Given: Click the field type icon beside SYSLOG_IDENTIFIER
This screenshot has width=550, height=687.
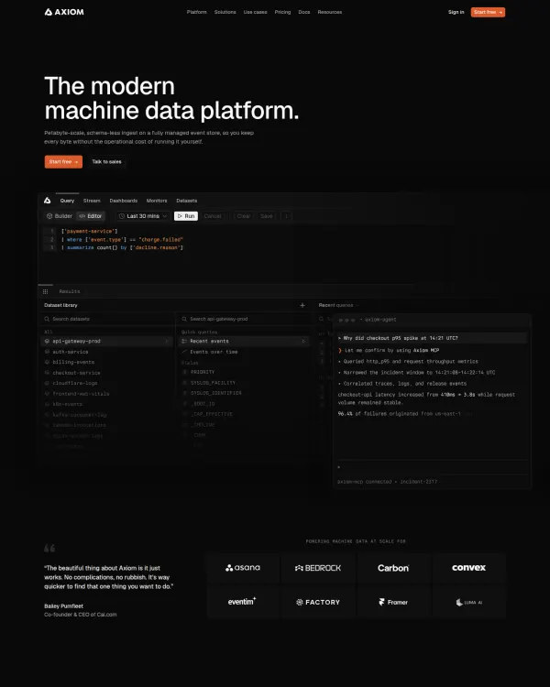Looking at the screenshot, I should (184, 393).
